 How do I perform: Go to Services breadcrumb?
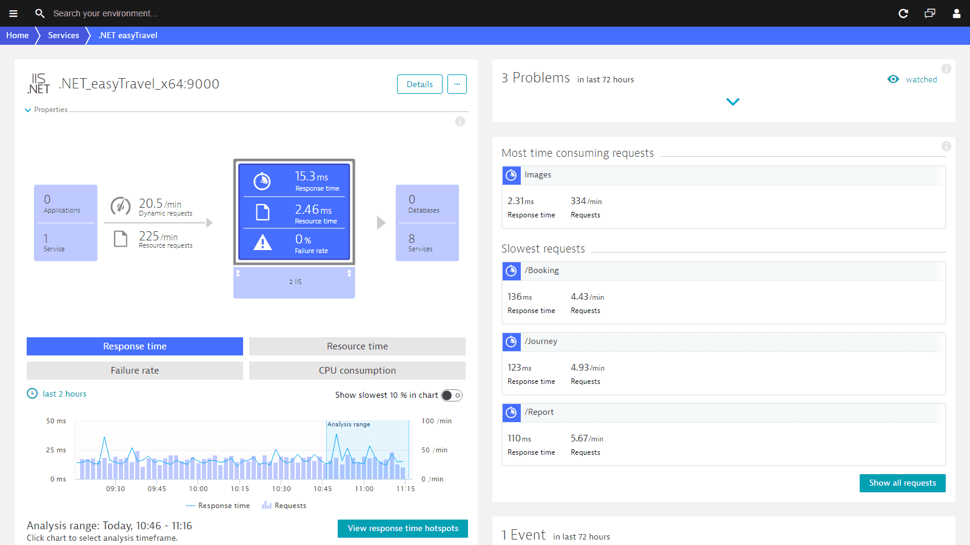[x=64, y=35]
